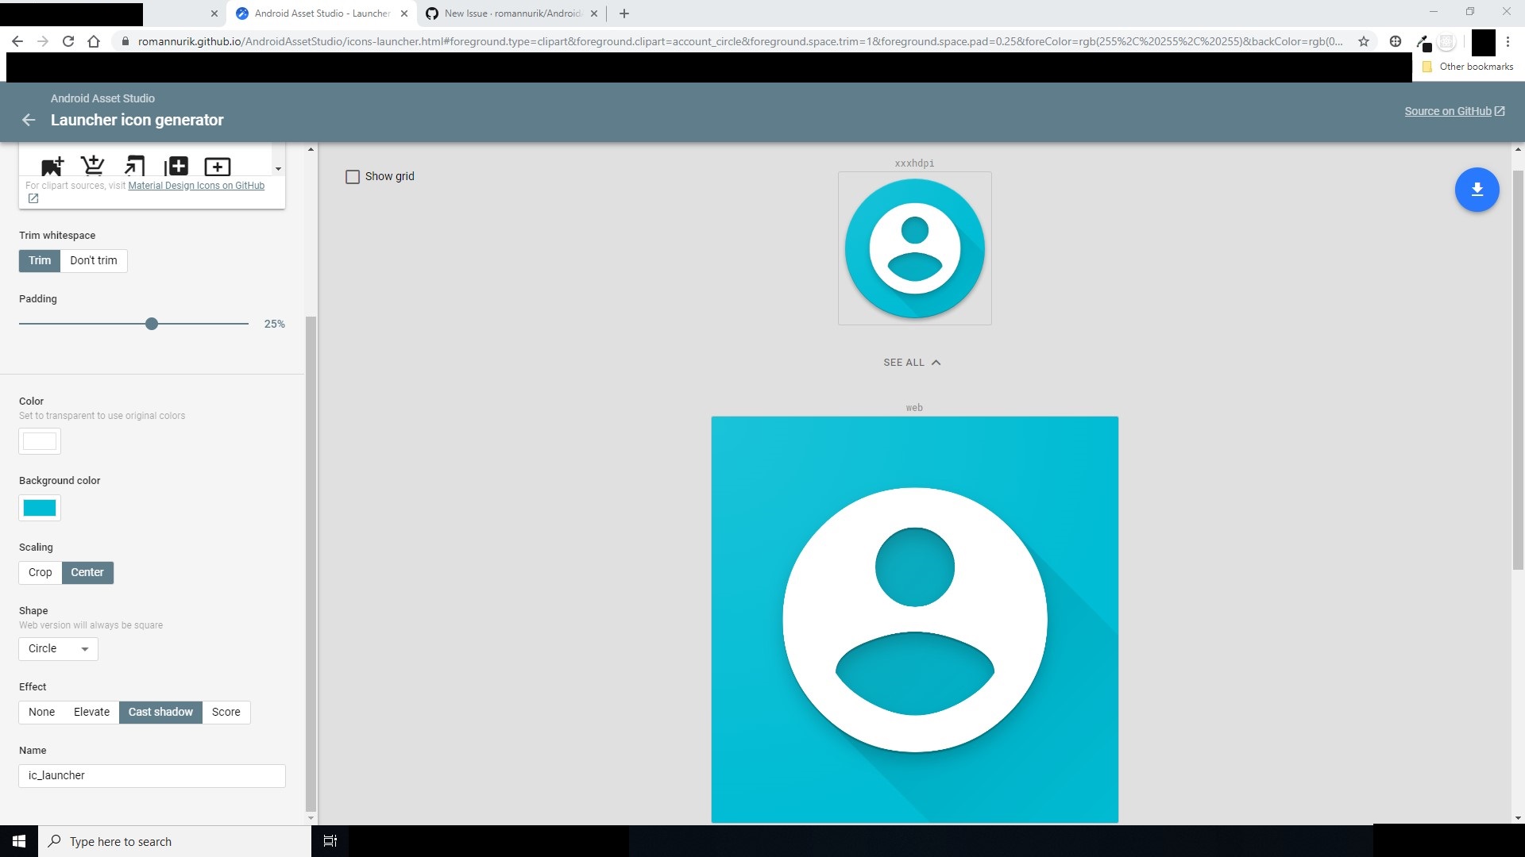The width and height of the screenshot is (1525, 857).
Task: Enable the Show grid checkbox
Action: [353, 176]
